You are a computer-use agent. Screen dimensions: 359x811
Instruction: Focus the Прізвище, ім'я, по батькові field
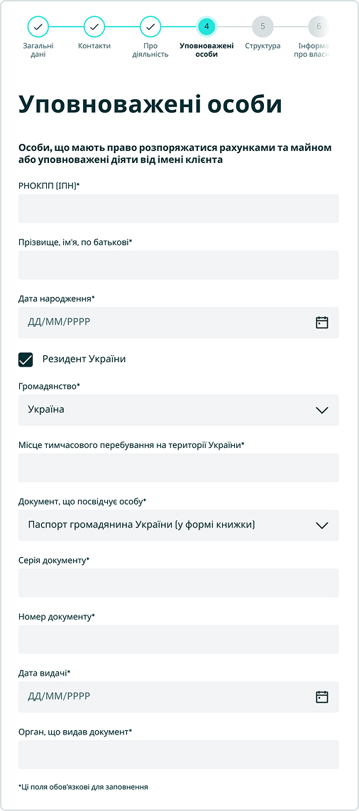click(x=179, y=265)
